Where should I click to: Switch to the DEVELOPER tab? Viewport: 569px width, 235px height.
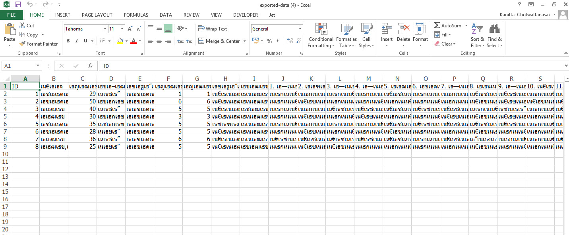coord(246,15)
